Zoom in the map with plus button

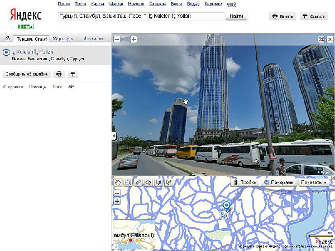pos(117,201)
